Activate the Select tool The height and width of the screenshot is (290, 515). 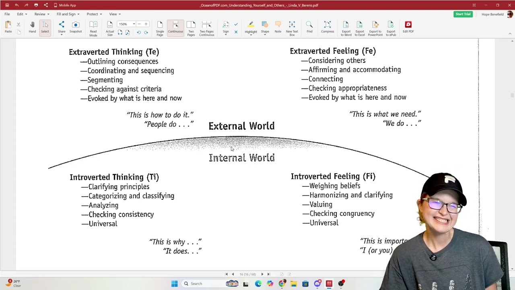point(45,27)
